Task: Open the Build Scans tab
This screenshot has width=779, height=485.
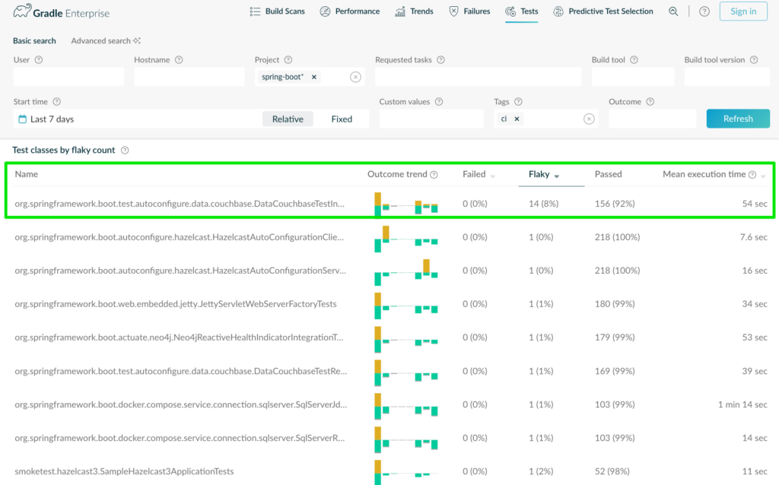Action: (277, 11)
